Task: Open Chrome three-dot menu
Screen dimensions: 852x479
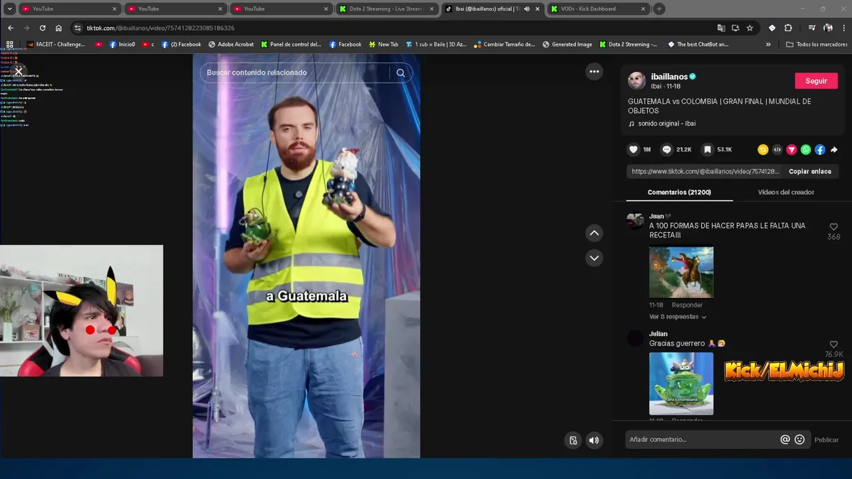Action: 843,28
